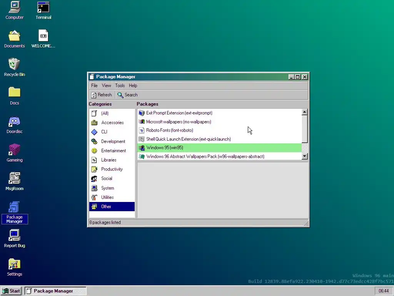Click the packages list scroll up arrow
The height and width of the screenshot is (296, 394).
[305, 112]
